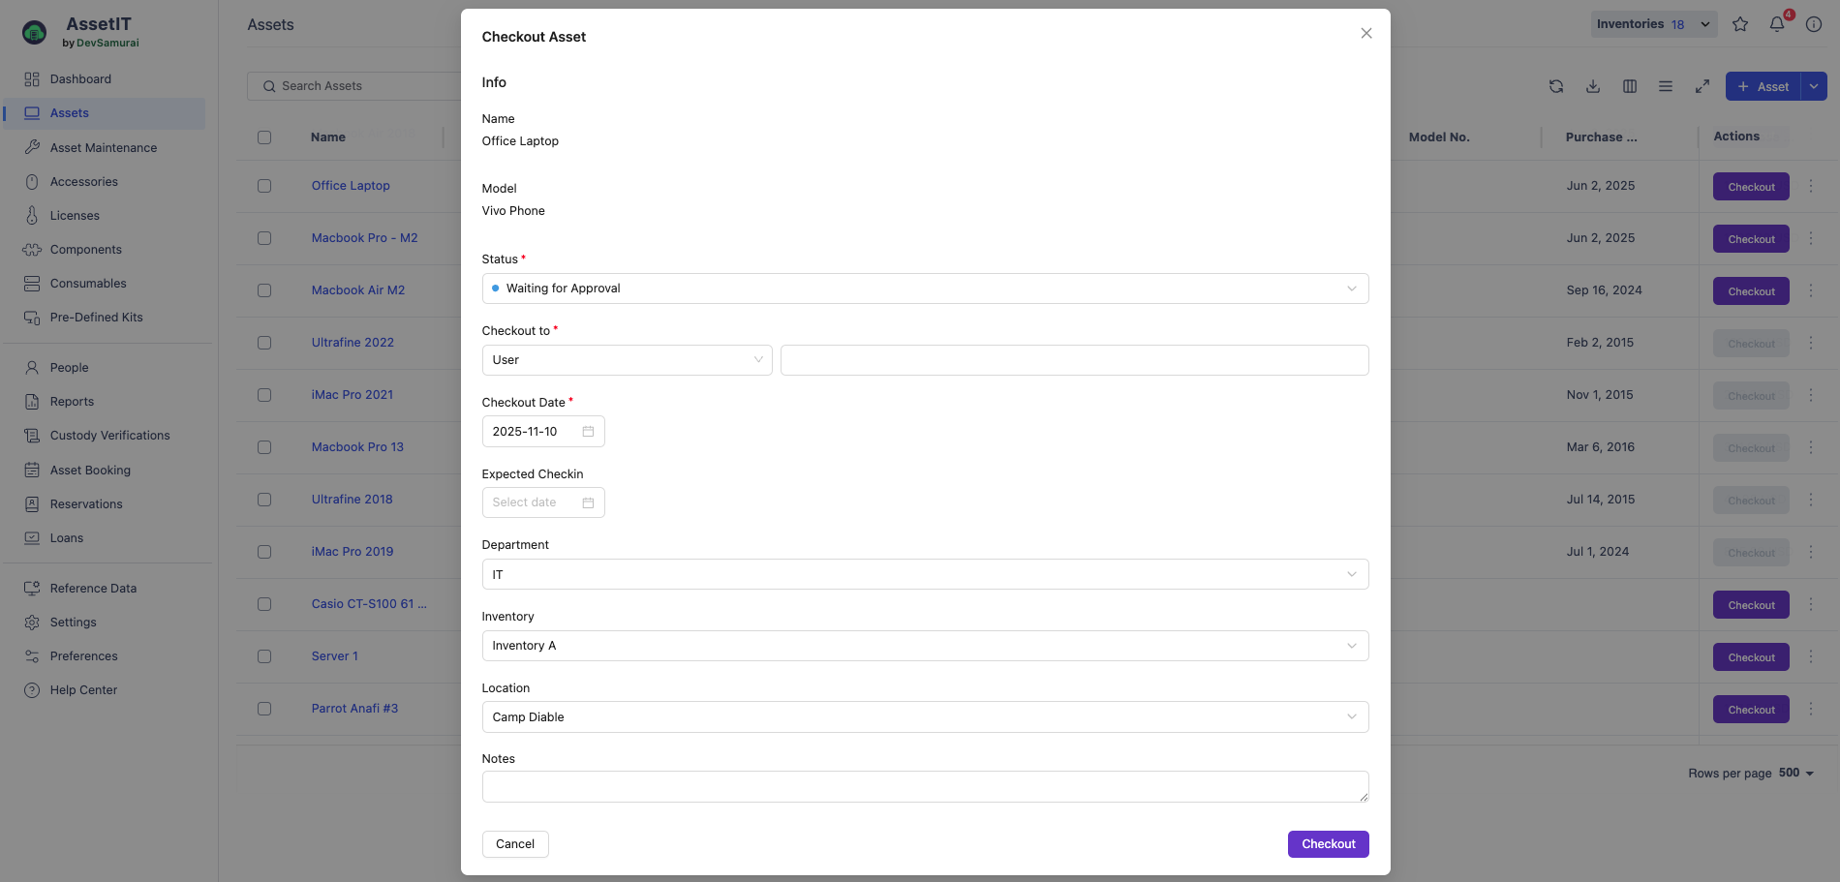This screenshot has width=1840, height=882.
Task: Click the fullscreen expand arrows icon
Action: (1702, 86)
